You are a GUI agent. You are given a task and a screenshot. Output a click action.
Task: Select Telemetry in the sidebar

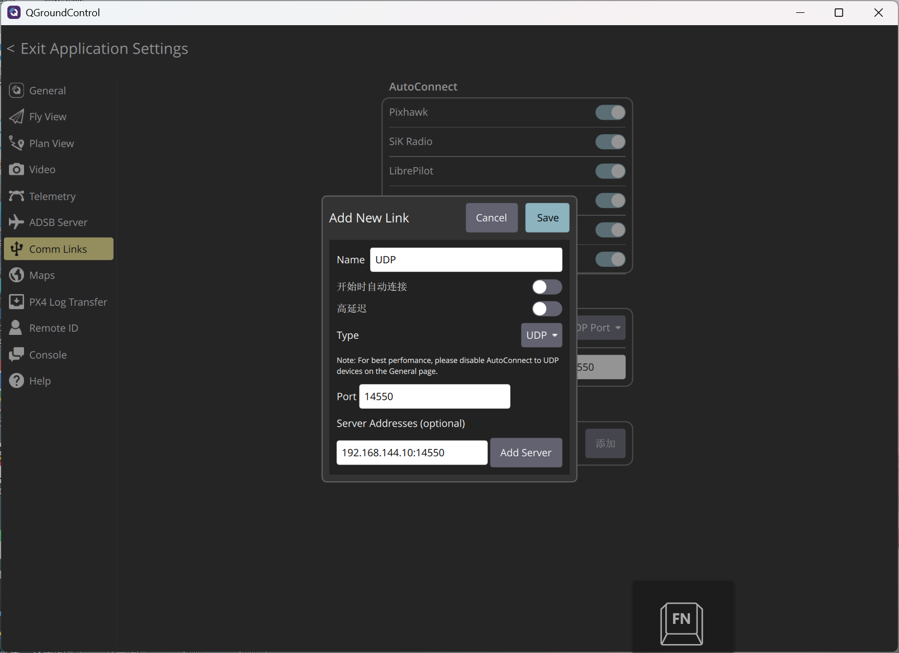pos(59,196)
